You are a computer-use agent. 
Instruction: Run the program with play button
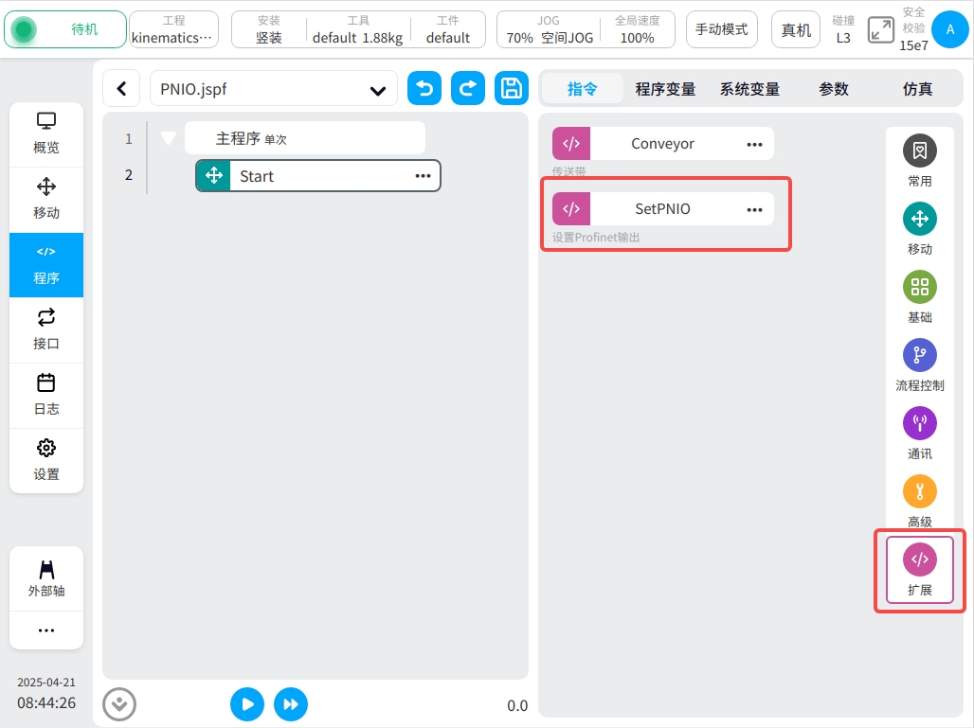247,704
